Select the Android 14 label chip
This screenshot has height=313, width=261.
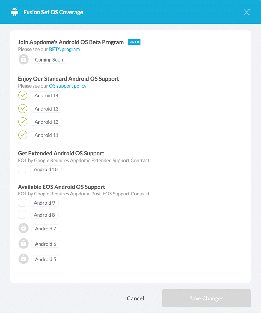coord(46,95)
